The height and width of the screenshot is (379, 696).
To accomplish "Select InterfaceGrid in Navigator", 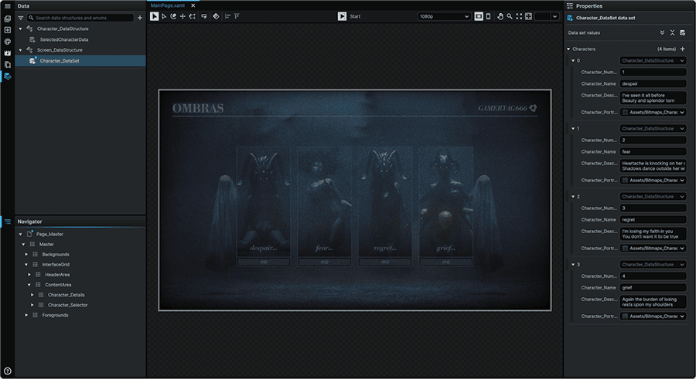I will (56, 265).
